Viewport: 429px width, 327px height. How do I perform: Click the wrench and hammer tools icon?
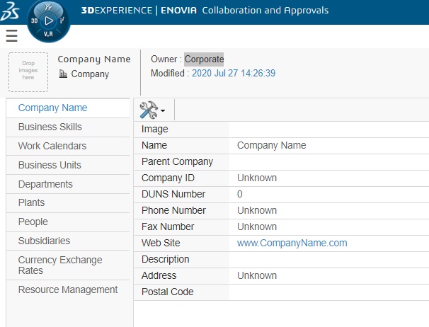coord(149,110)
